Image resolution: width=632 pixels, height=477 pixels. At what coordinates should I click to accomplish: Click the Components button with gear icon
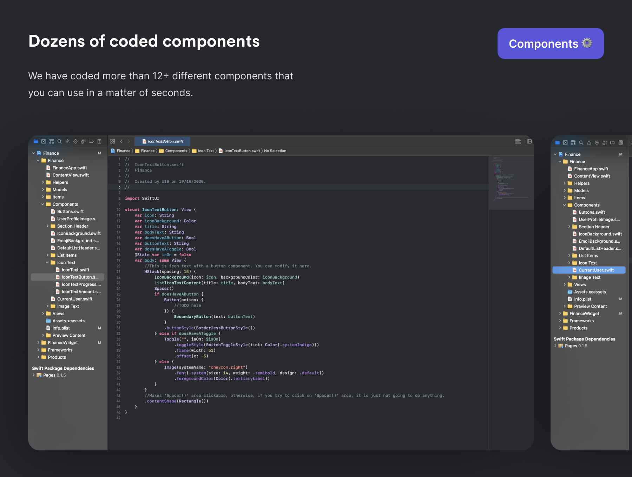550,43
